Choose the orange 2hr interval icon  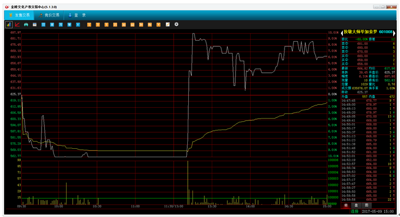point(141,24)
